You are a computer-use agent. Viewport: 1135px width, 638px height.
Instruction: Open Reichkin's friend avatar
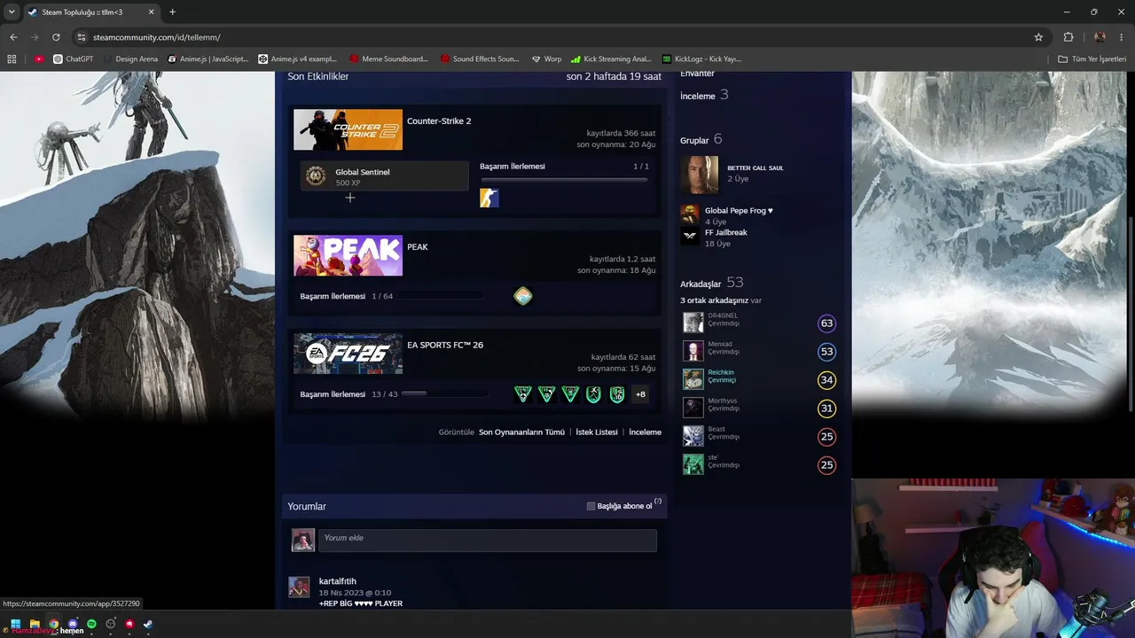coord(693,379)
